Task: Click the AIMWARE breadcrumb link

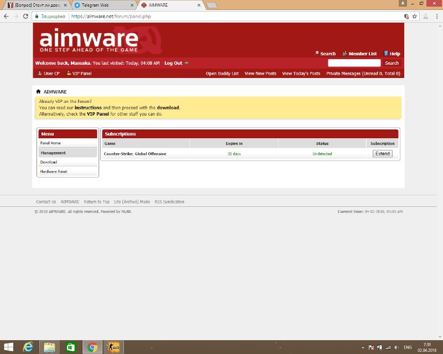Action: click(x=55, y=92)
